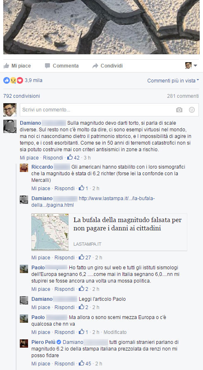Click the speech bubble Commenta icon
Screen dimensions: 203x370
[47, 66]
